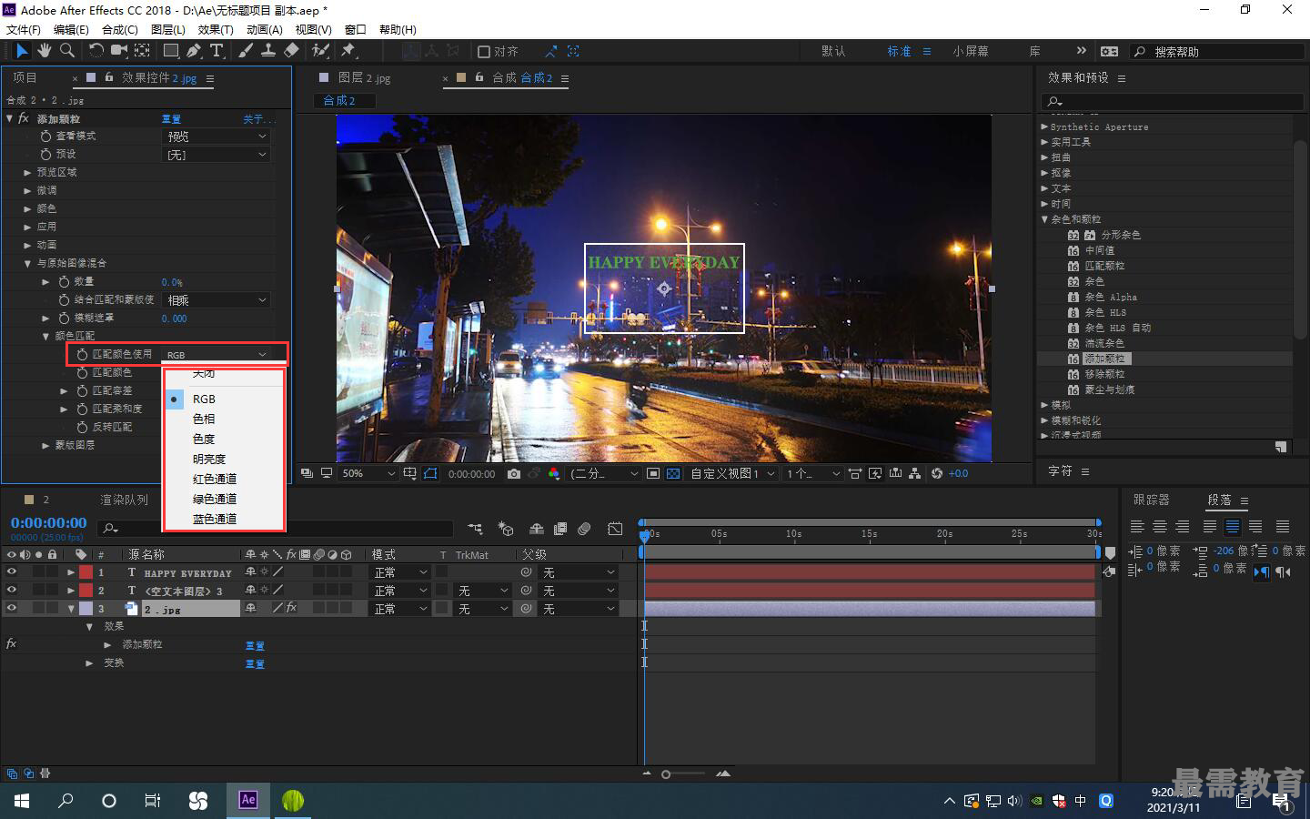Click 重置 link beside 变换 in timeline

tap(255, 664)
